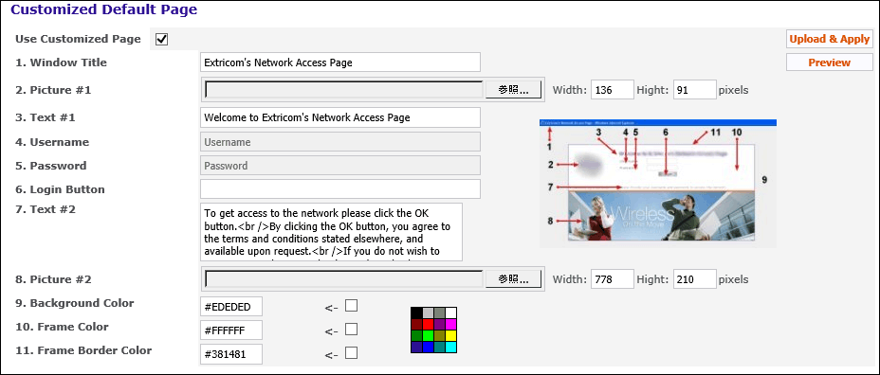Open the Preview of the page

point(830,62)
